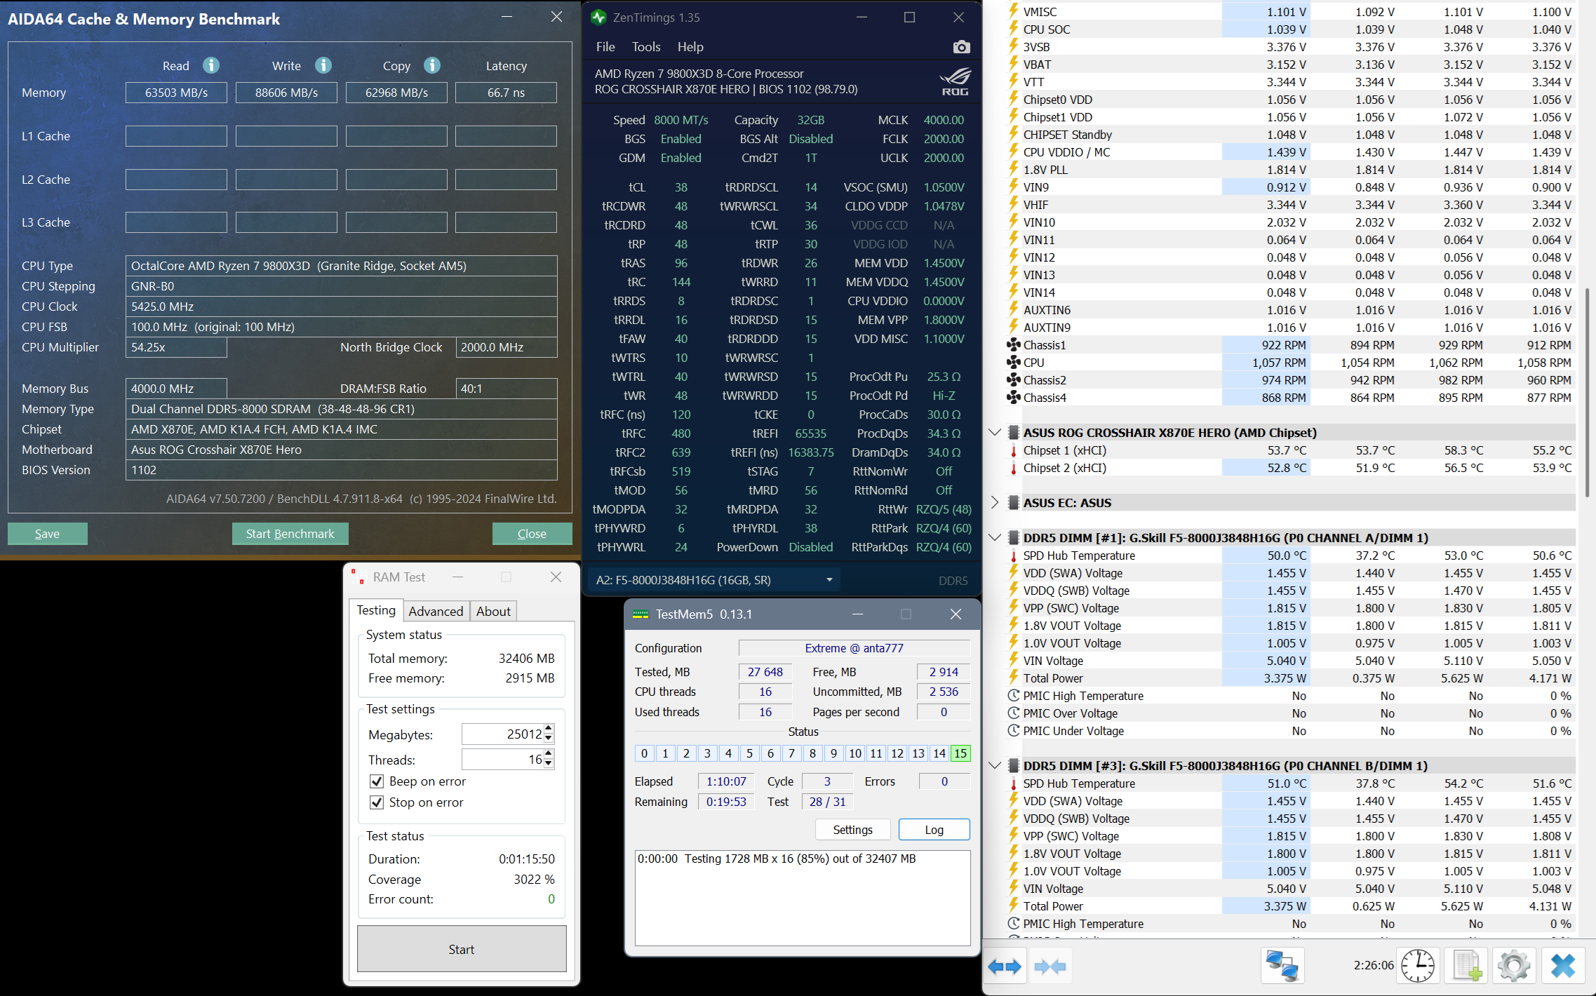
Task: Click the Copy info icon in AIDA64
Action: pos(432,65)
